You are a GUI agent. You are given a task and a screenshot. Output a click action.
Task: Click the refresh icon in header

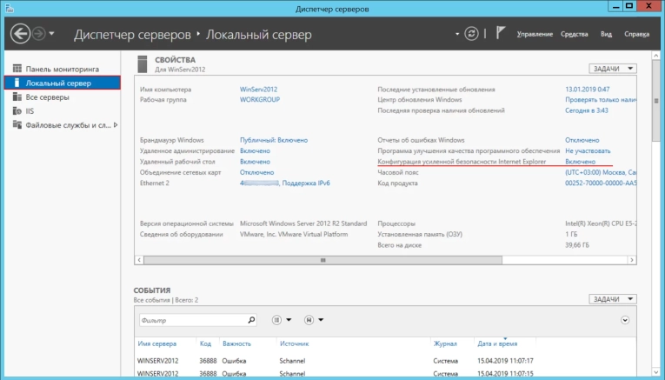point(471,34)
